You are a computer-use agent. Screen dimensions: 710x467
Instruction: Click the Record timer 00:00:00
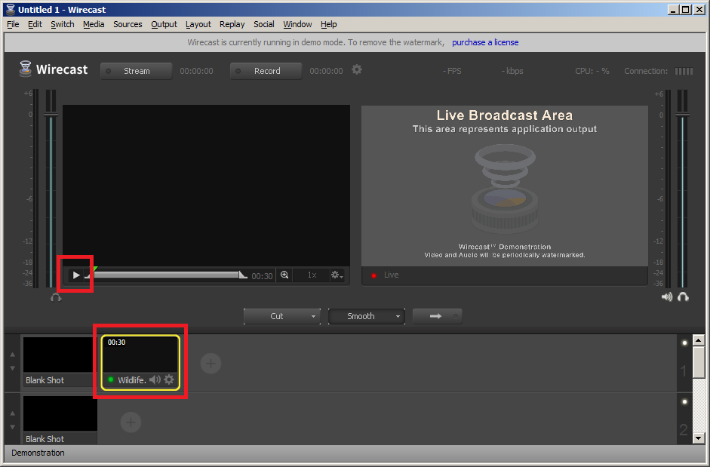pyautogui.click(x=326, y=71)
